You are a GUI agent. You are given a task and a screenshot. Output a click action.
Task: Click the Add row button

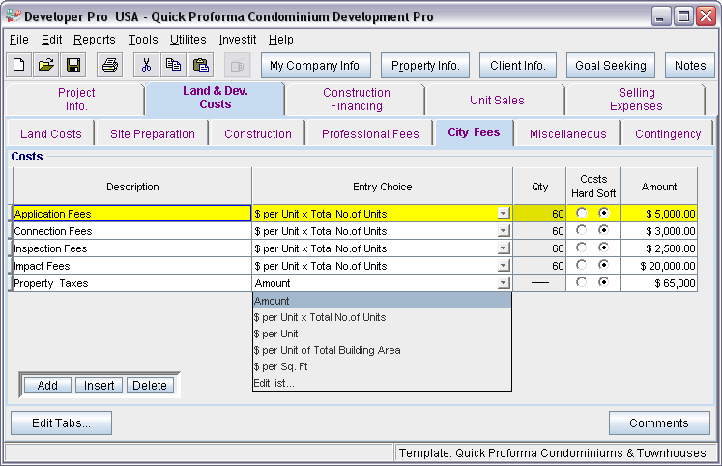click(x=47, y=385)
